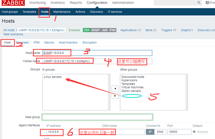Click the IPMI availability badge
The height and width of the screenshot is (139, 215).
[112, 30]
